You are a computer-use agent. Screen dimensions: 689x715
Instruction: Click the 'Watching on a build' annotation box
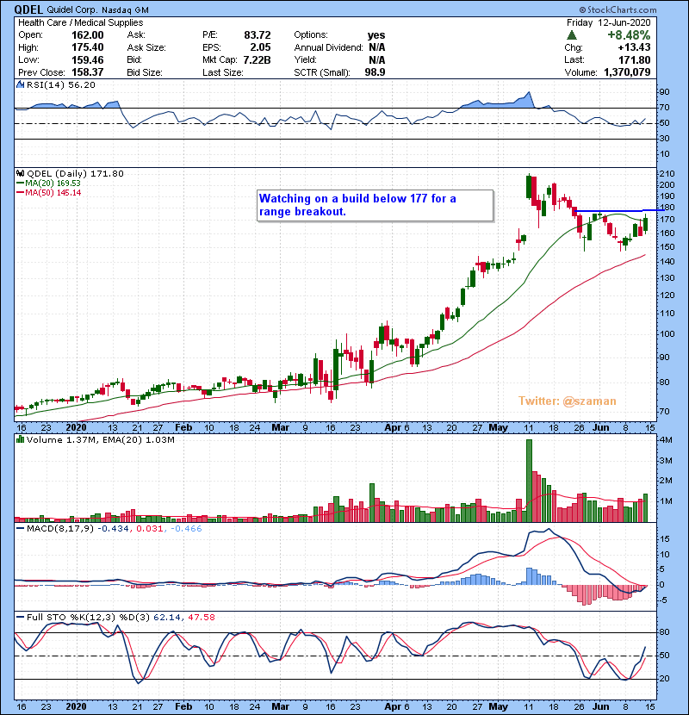pyautogui.click(x=375, y=205)
